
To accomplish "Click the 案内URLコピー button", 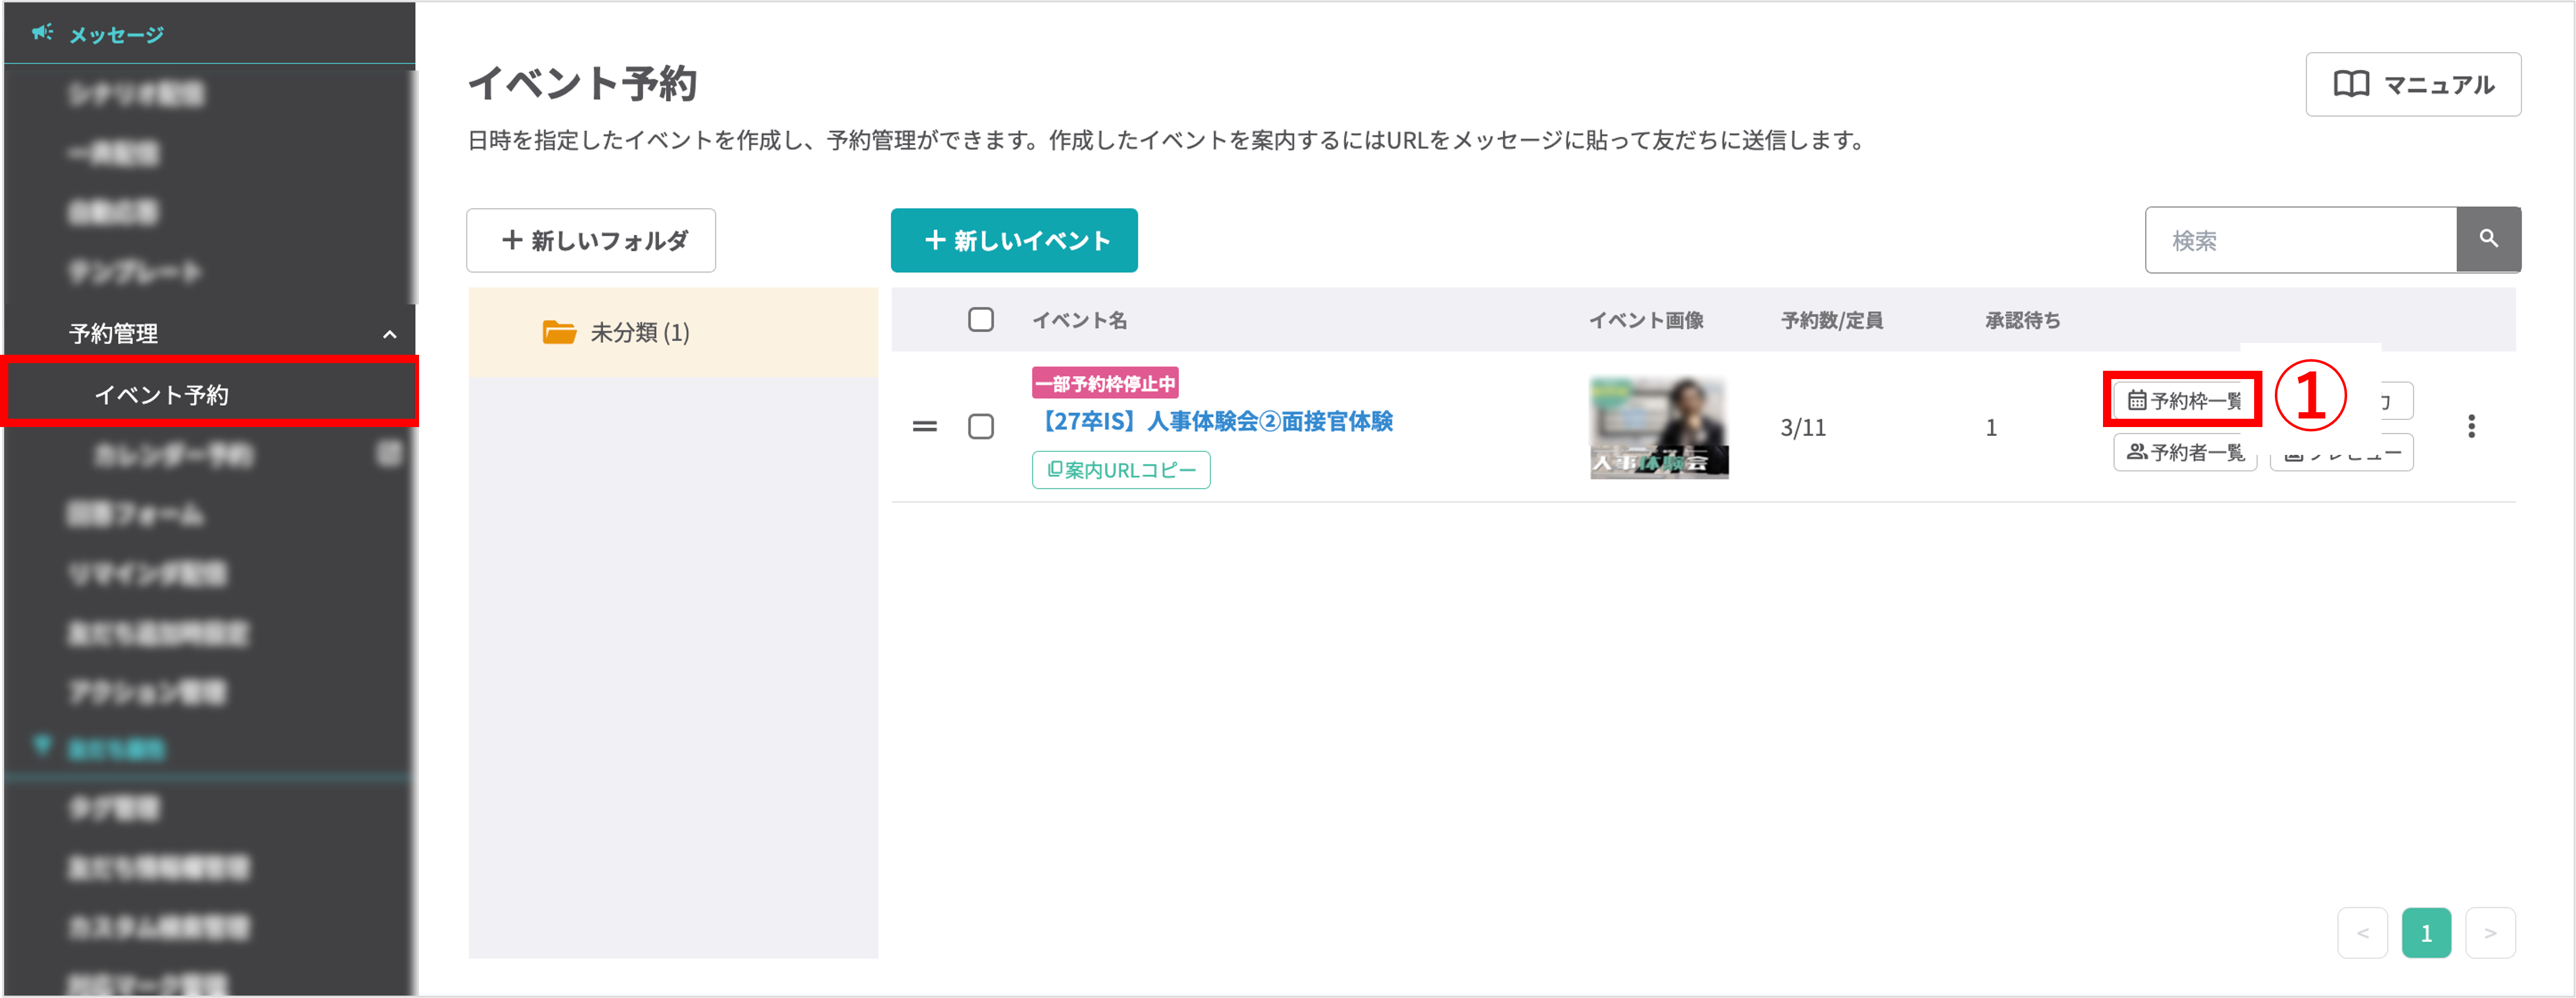I will tap(1121, 470).
